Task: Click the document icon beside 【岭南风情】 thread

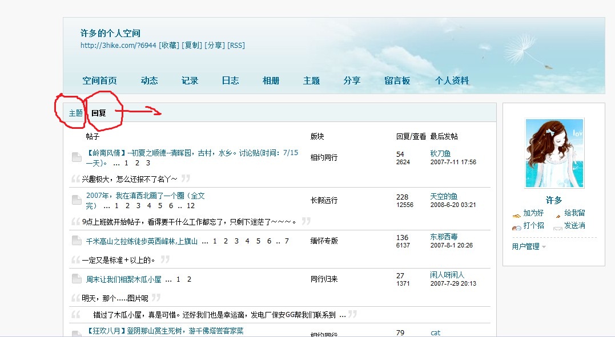Action: click(x=77, y=157)
